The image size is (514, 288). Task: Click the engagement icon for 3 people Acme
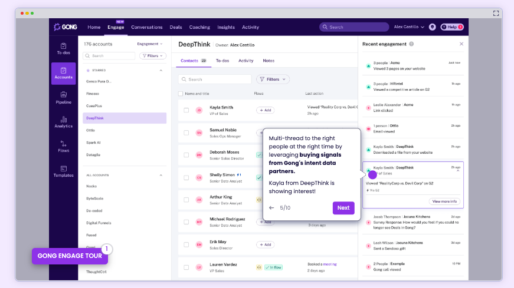tap(368, 66)
